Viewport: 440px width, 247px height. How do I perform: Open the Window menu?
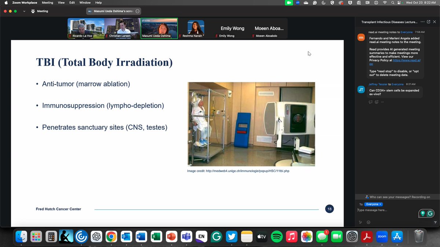[x=85, y=3]
